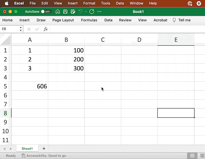205x159 pixels.
Task: Click the Tell me lightbulb icon
Action: pos(174,20)
